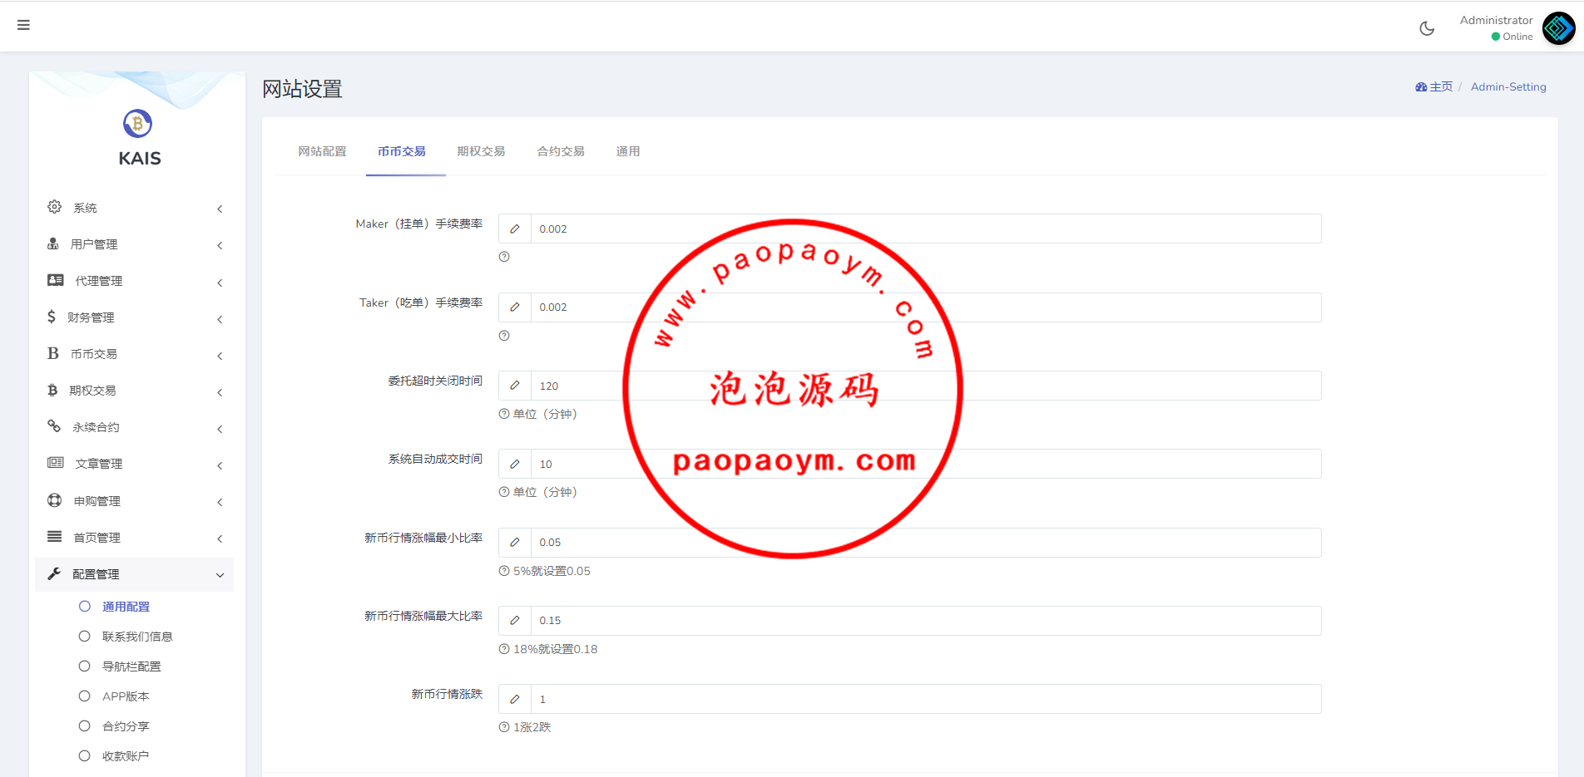
Task: Click the 5%就设置0.05 hint text
Action: tap(552, 571)
